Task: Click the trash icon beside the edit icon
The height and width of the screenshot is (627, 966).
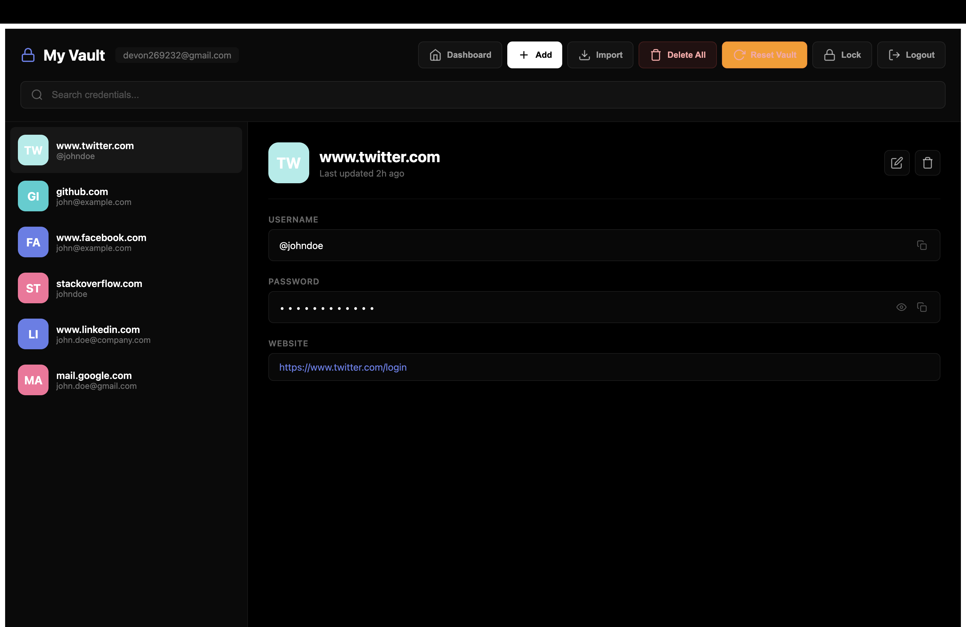Action: point(928,162)
